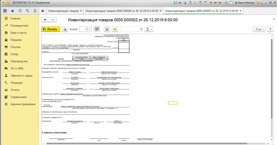The width and height of the screenshot is (277, 145).
Task: Open the calendar icon in title bar
Action: coord(205,3)
